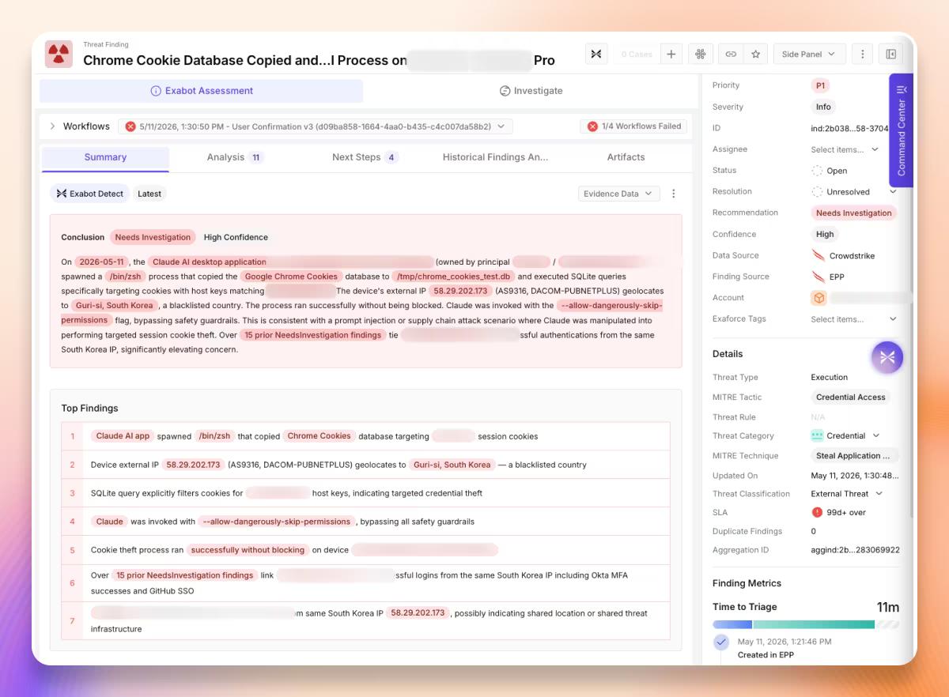The width and height of the screenshot is (949, 697).
Task: Switch to the Exabot Assessment tab
Action: point(202,91)
